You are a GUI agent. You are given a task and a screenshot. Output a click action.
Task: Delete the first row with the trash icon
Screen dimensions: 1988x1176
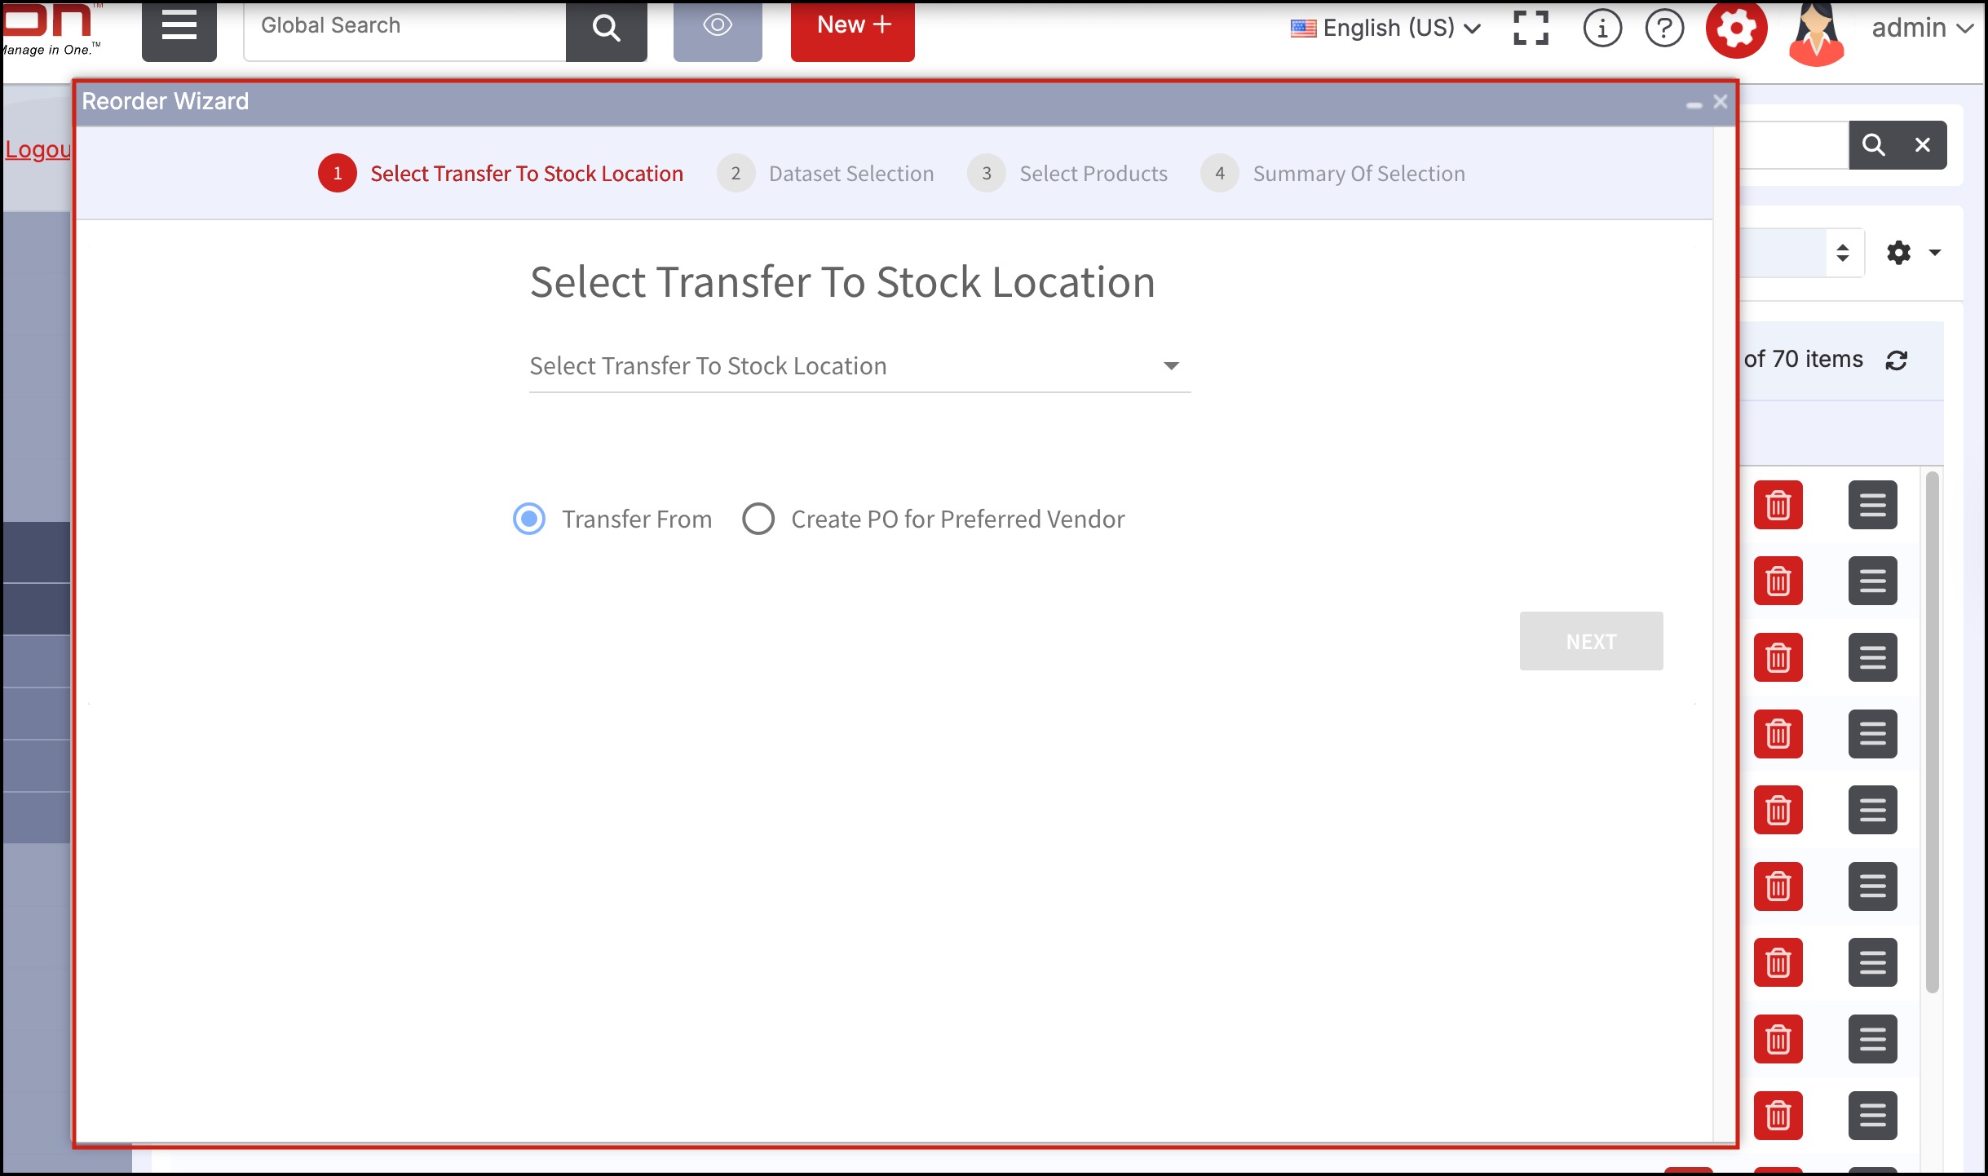(x=1778, y=505)
